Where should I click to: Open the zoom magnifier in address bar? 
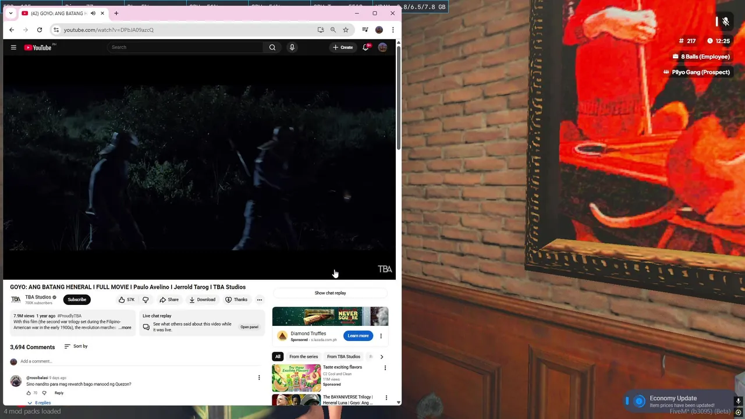333,30
